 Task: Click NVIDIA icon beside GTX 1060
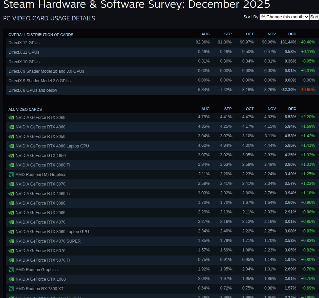[x=11, y=279]
